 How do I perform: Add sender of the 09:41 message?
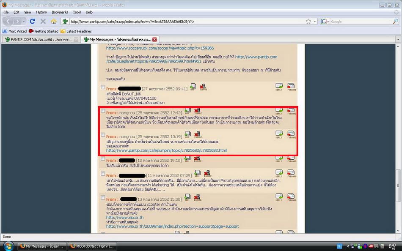(193, 87)
